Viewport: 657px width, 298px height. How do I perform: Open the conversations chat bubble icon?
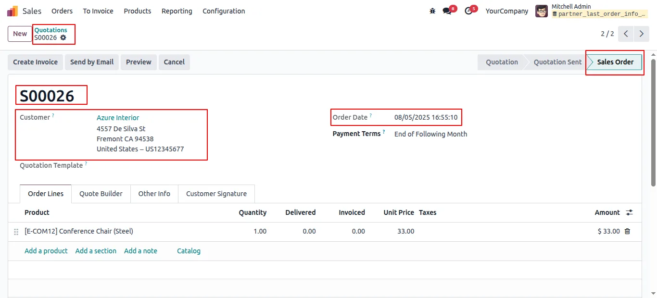tap(447, 11)
